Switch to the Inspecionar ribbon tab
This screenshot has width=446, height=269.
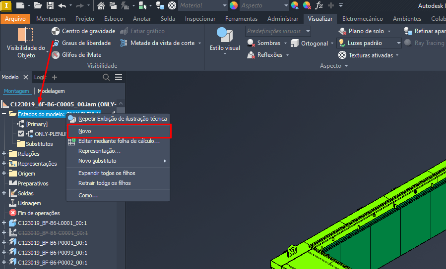(200, 19)
